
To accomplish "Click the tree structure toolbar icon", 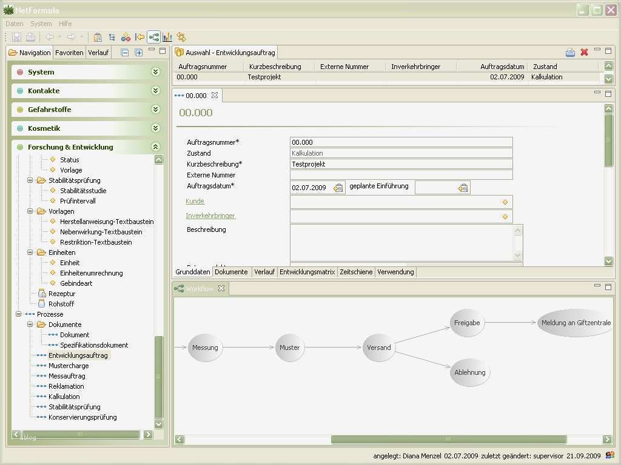I will [112, 38].
